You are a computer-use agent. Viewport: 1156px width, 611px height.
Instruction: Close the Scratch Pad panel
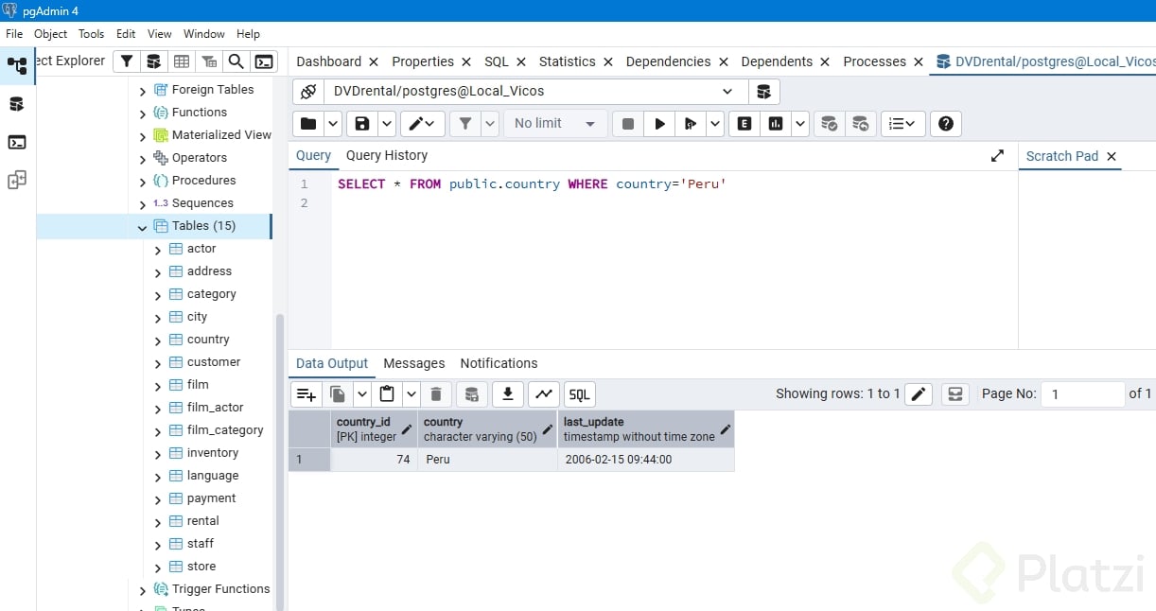click(x=1112, y=156)
